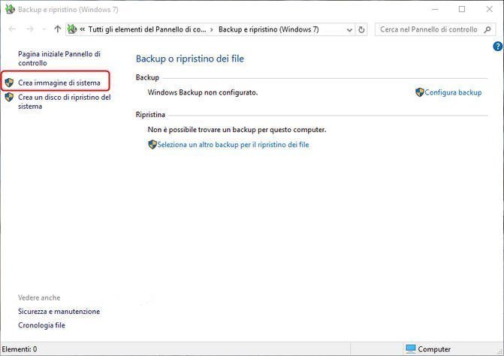The width and height of the screenshot is (504, 356).
Task: Open the recent locations dropdown arrow
Action: (44, 29)
